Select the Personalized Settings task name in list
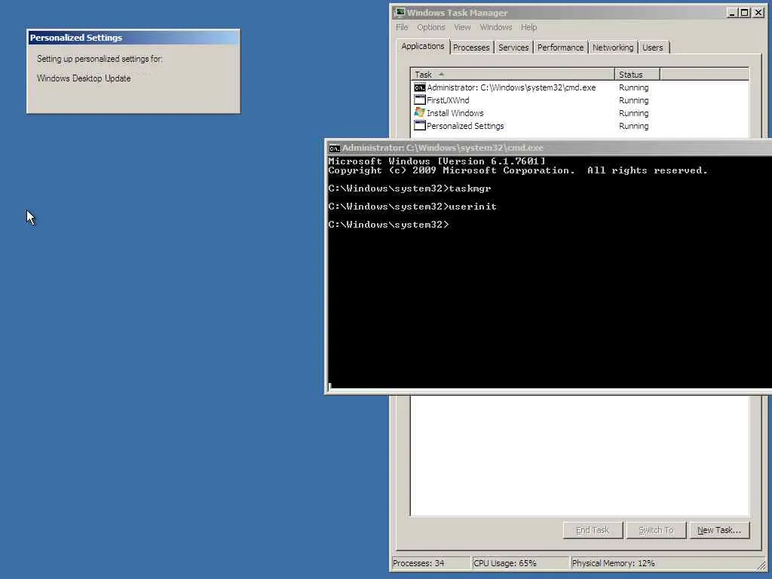The height and width of the screenshot is (579, 772). (465, 126)
